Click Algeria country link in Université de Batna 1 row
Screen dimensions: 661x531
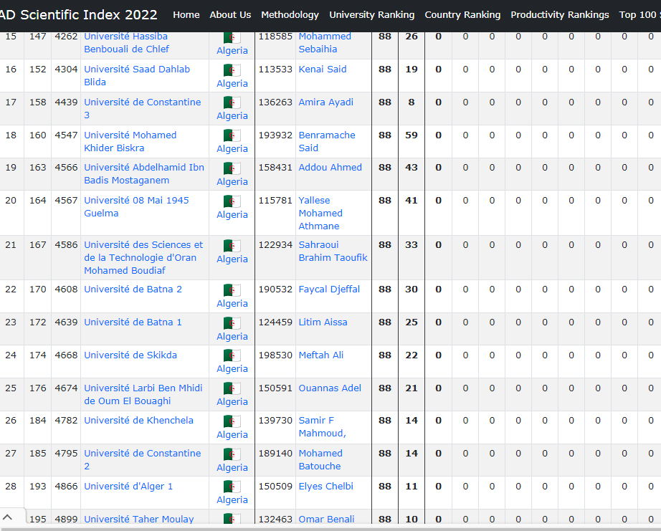coord(232,336)
